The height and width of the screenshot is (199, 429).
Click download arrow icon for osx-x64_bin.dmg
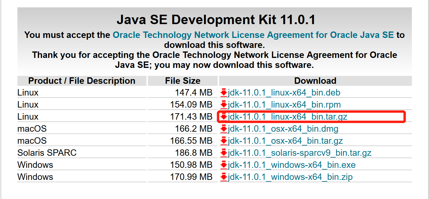224,129
